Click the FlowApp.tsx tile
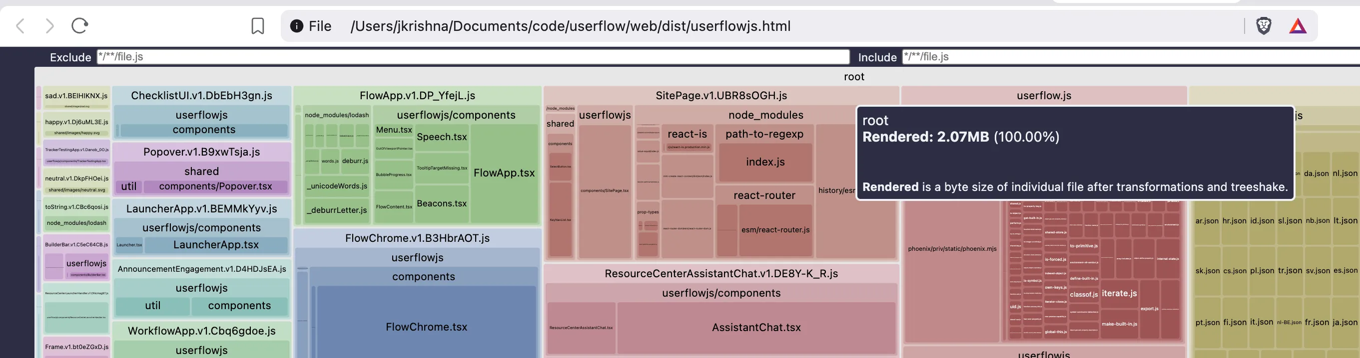This screenshot has width=1360, height=358. [504, 173]
